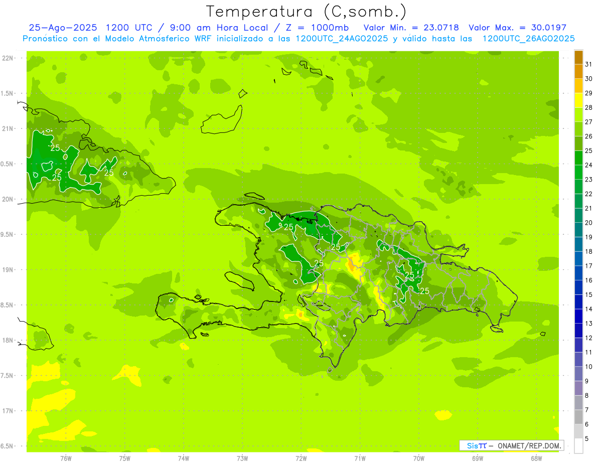Pick the dark green legend swatch between 24 and 25
Image resolution: width=602 pixels, height=465 pixels.
578,158
